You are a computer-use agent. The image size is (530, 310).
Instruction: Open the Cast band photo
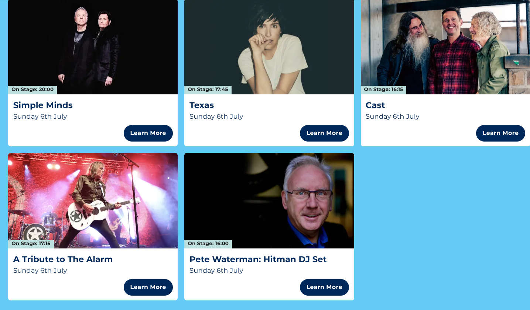click(445, 47)
